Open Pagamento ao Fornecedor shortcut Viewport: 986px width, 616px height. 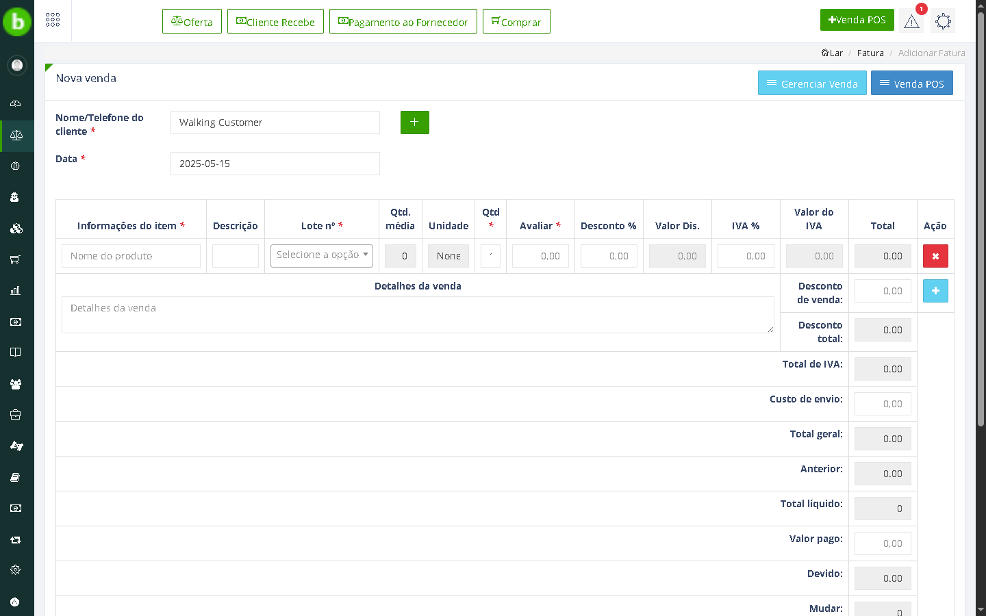403,22
